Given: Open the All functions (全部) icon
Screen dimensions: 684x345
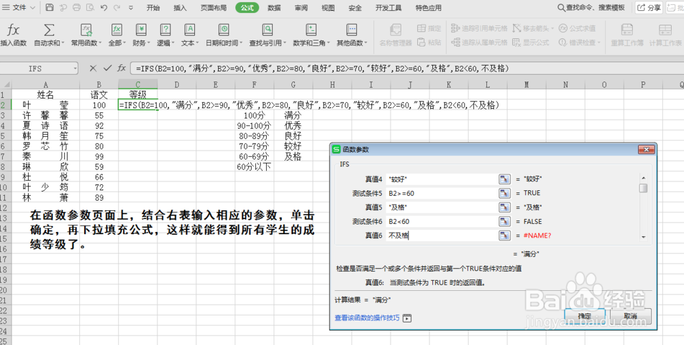Looking at the screenshot, I should [x=116, y=30].
